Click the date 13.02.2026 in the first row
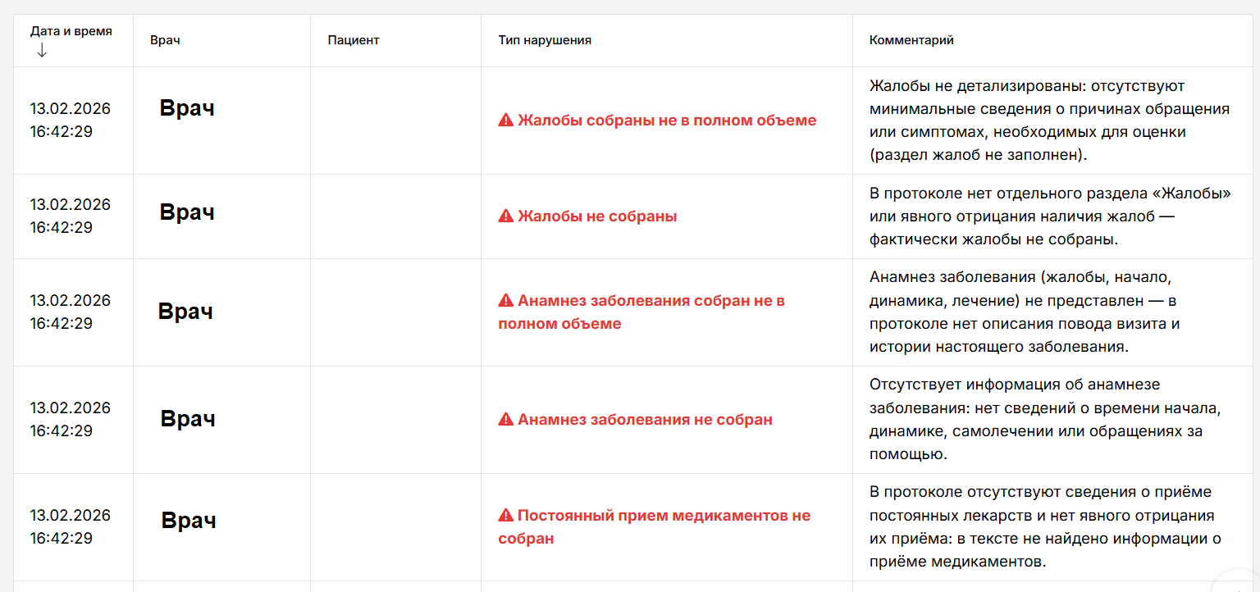 (x=71, y=109)
